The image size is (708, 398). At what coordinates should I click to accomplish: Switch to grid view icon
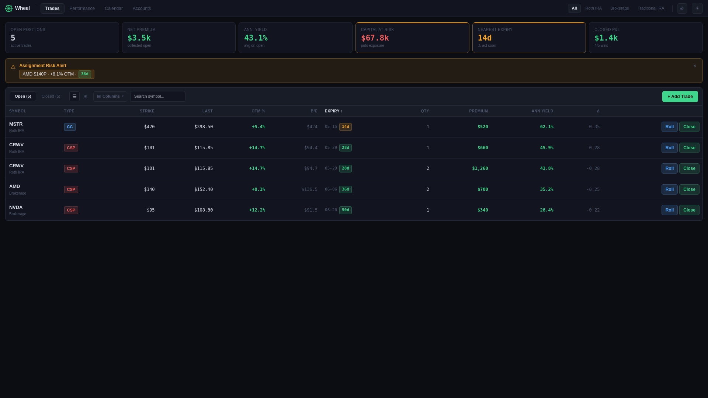pos(85,97)
